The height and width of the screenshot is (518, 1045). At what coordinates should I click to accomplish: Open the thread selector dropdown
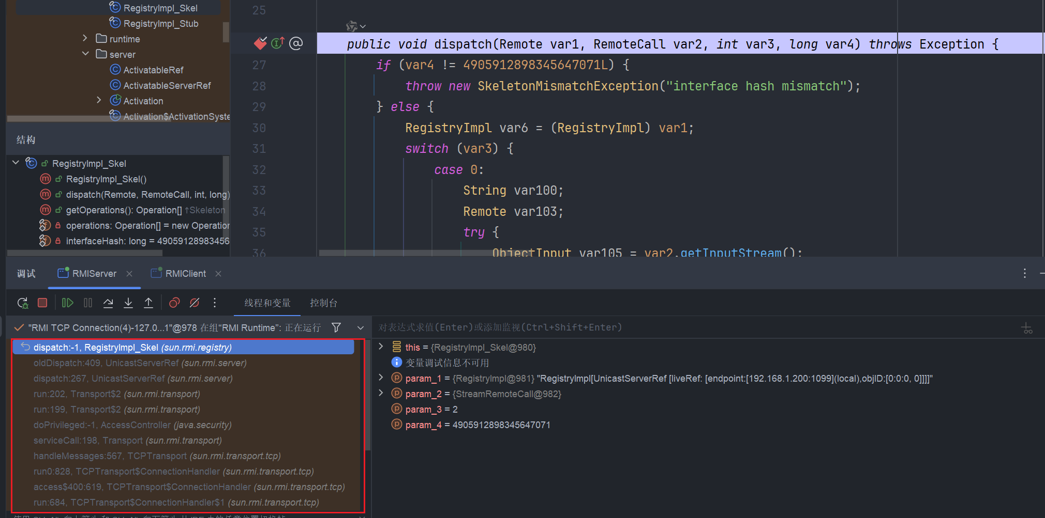click(361, 328)
